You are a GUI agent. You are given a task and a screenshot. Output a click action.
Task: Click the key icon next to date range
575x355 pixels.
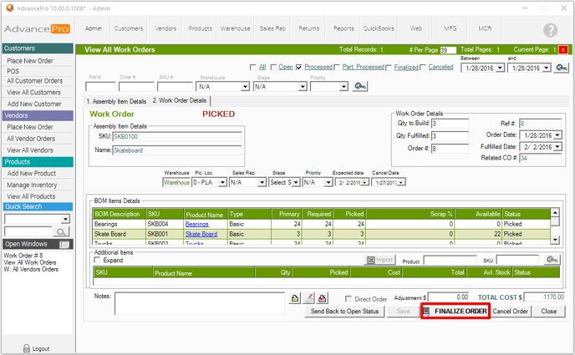pyautogui.click(x=562, y=68)
